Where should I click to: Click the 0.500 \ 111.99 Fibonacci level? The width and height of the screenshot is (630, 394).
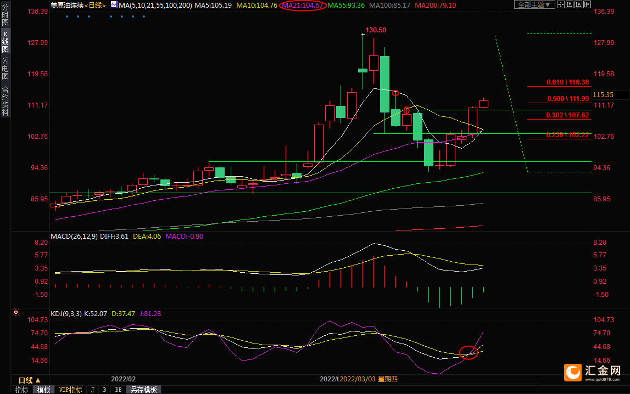pyautogui.click(x=568, y=99)
